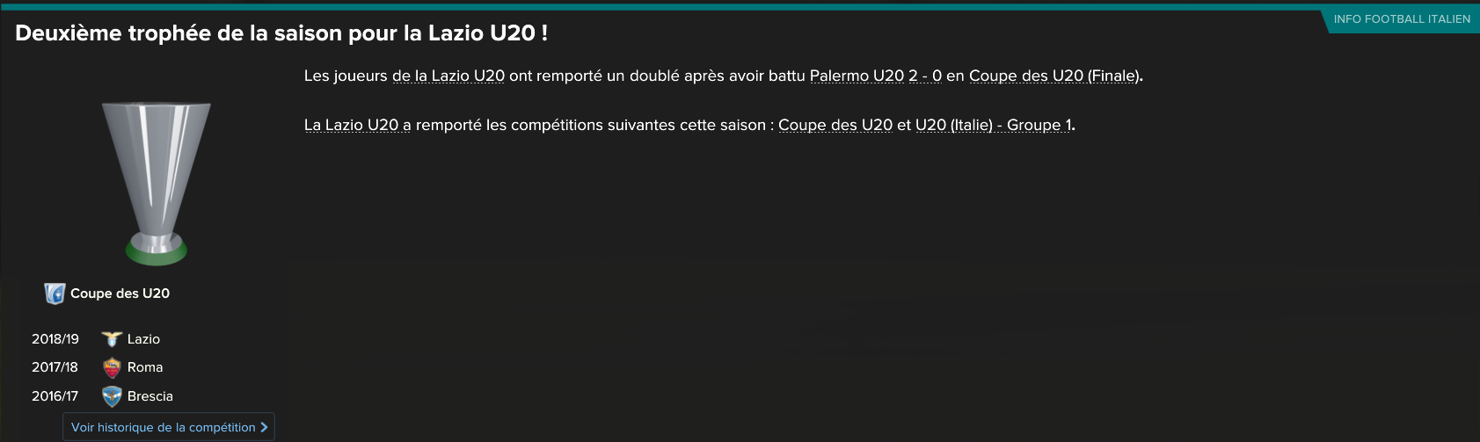The image size is (1480, 442).
Task: Select Roma in the winners list
Action: (x=145, y=367)
